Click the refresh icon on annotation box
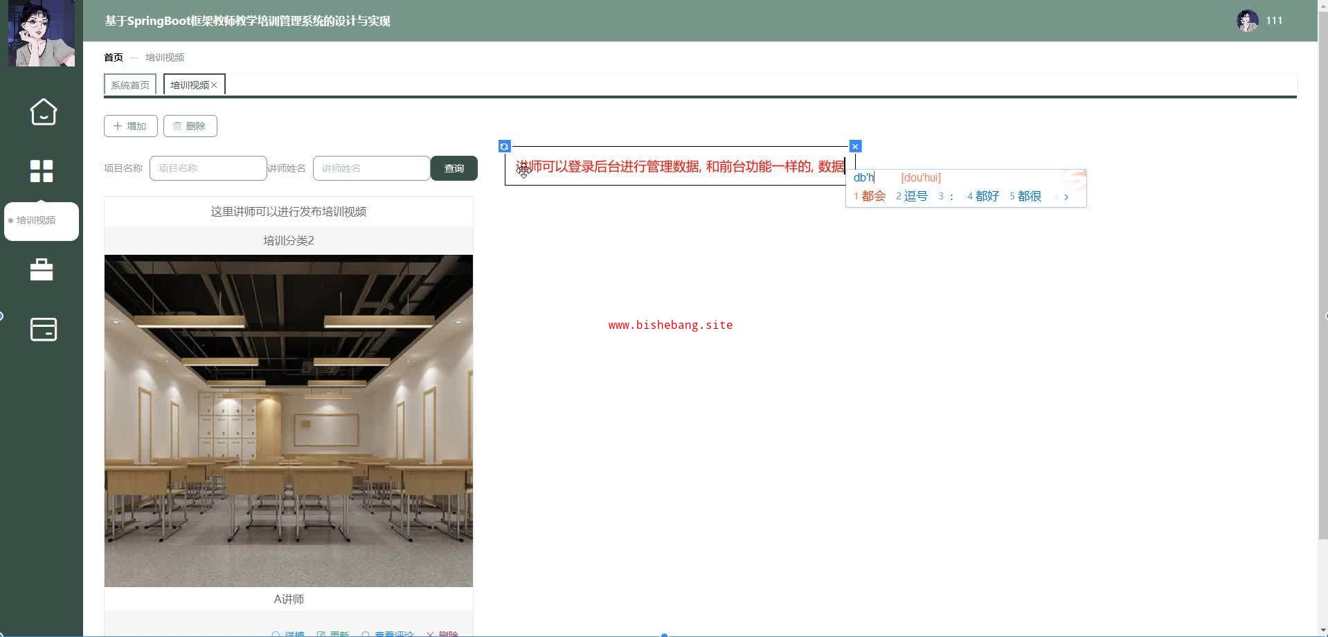 505,147
